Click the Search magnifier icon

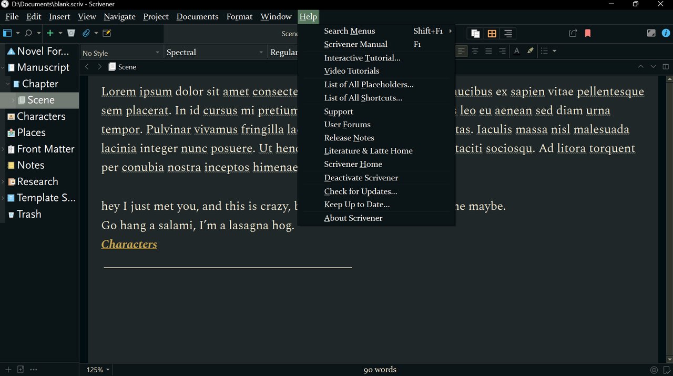pyautogui.click(x=28, y=33)
